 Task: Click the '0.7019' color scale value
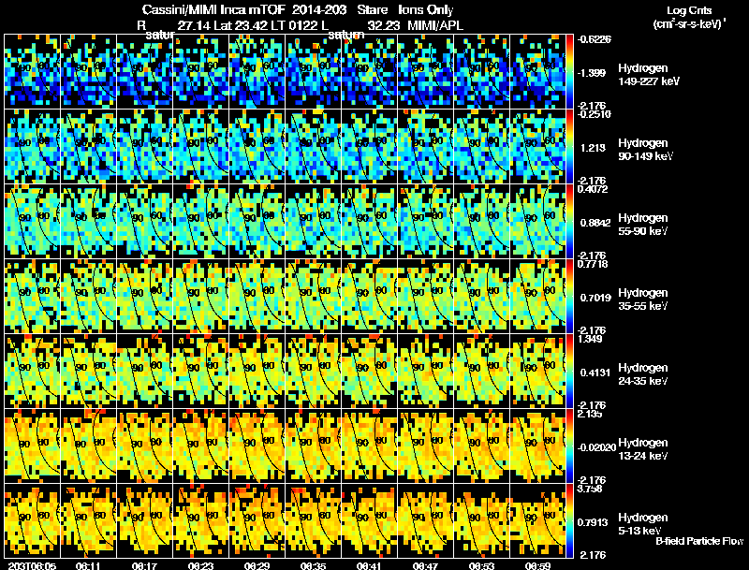tap(595, 298)
